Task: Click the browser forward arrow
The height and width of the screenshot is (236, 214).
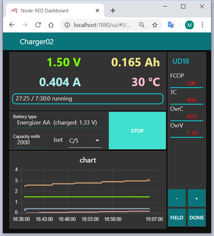Action: [25, 25]
